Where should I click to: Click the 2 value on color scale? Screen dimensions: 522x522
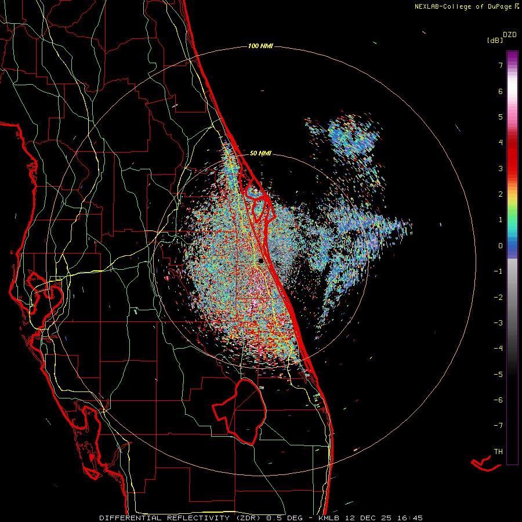[501, 194]
